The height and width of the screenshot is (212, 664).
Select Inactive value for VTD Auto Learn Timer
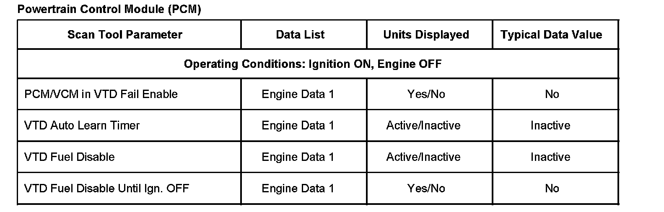(x=550, y=125)
